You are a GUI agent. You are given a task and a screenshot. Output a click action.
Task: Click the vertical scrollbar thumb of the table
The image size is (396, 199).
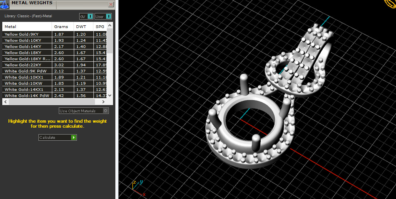point(110,41)
